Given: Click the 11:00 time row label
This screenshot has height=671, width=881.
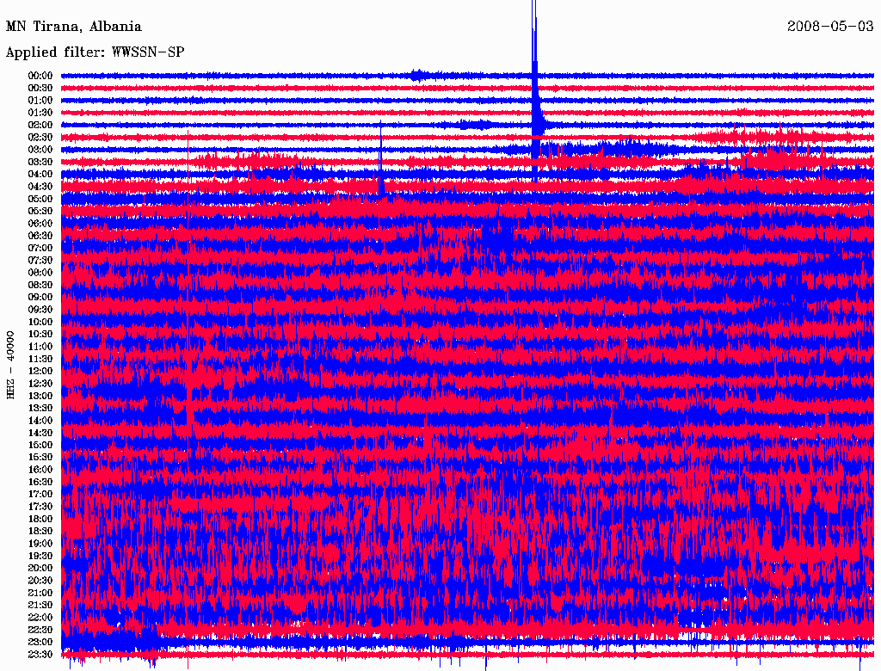Looking at the screenshot, I should (40, 346).
